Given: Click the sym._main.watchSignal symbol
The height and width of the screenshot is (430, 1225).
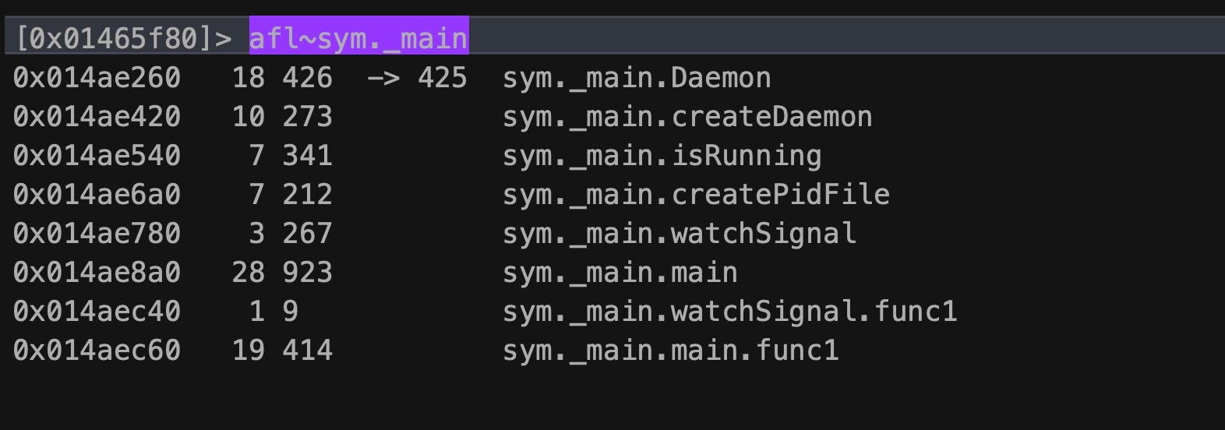Looking at the screenshot, I should click(x=679, y=234).
